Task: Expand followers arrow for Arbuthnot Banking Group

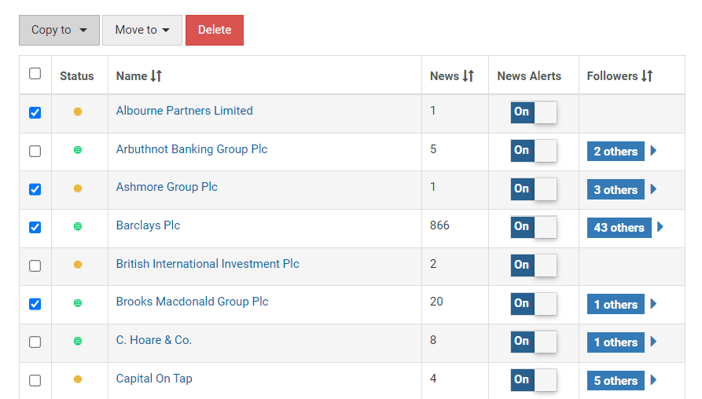Action: coord(653,150)
